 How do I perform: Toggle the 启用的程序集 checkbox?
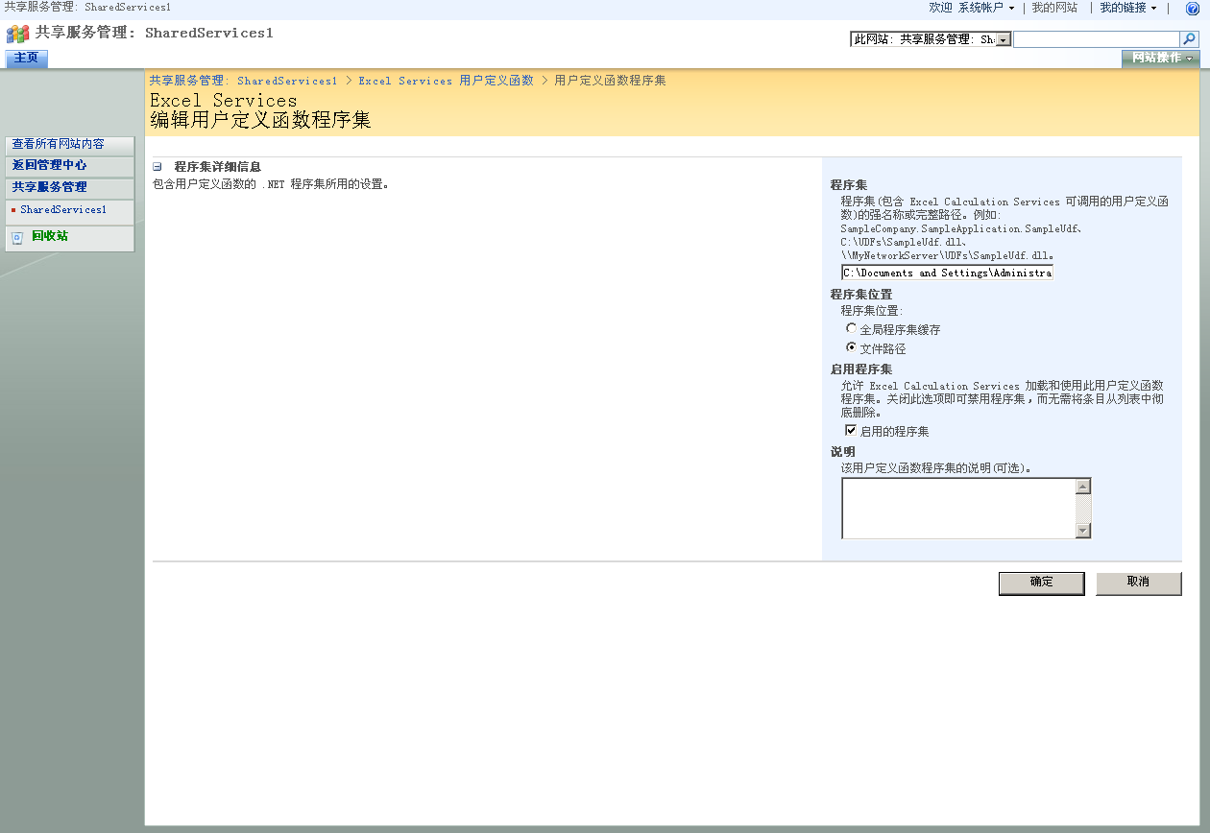point(851,431)
